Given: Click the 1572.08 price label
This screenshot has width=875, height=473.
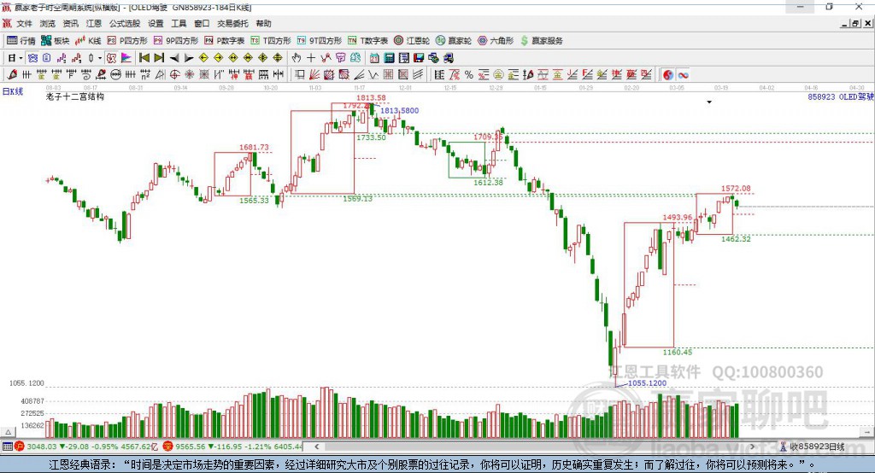Looking at the screenshot, I should point(736,189).
